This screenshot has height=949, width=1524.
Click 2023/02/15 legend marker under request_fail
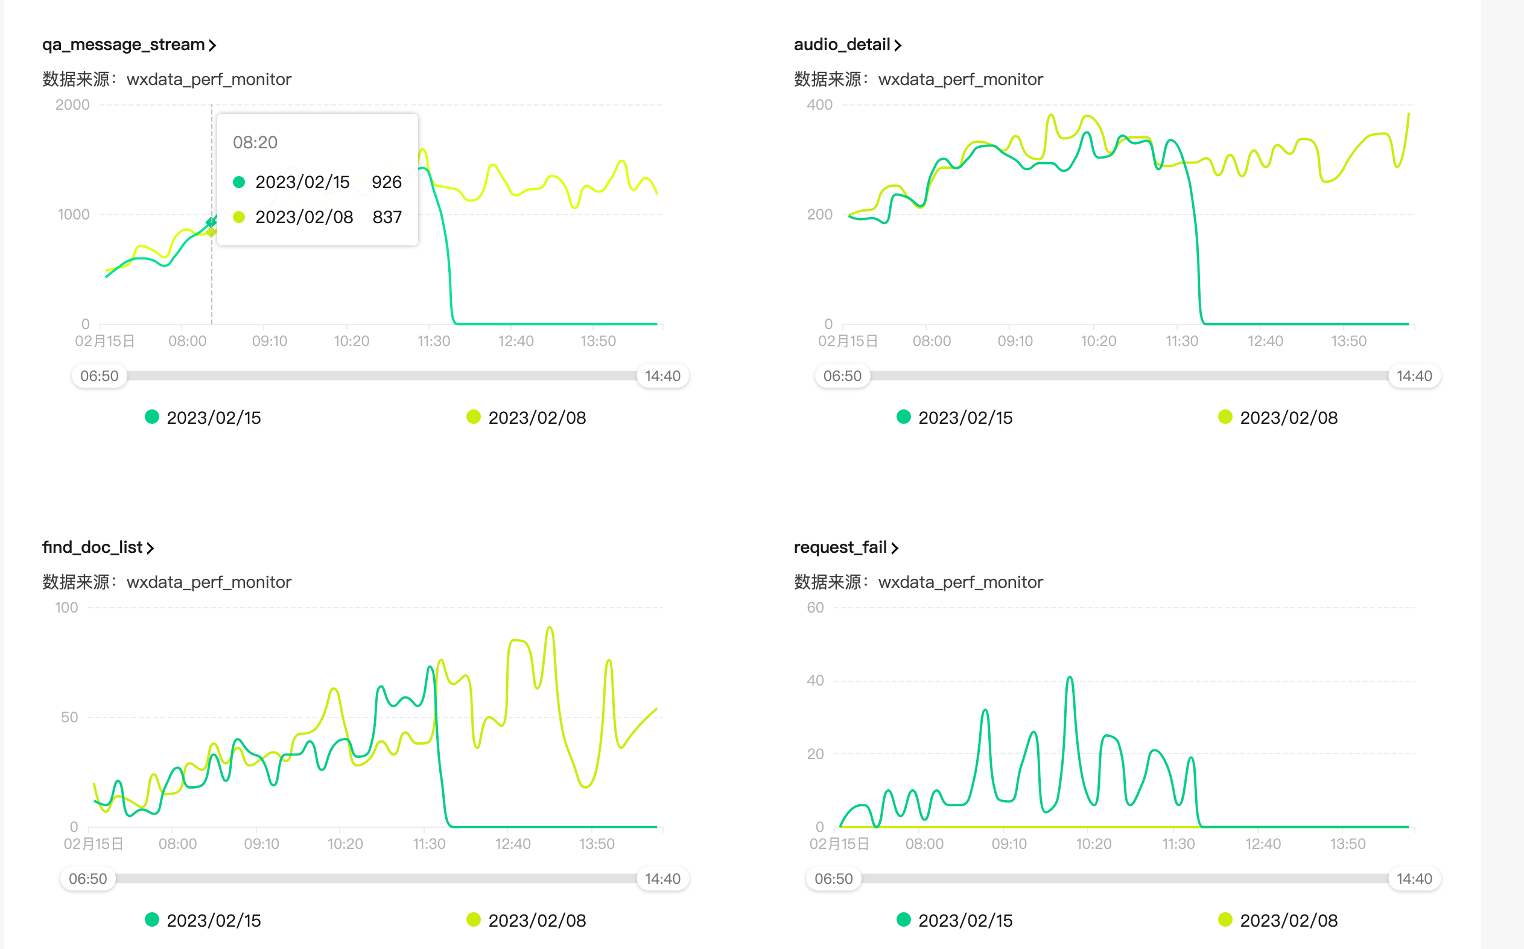coord(904,920)
